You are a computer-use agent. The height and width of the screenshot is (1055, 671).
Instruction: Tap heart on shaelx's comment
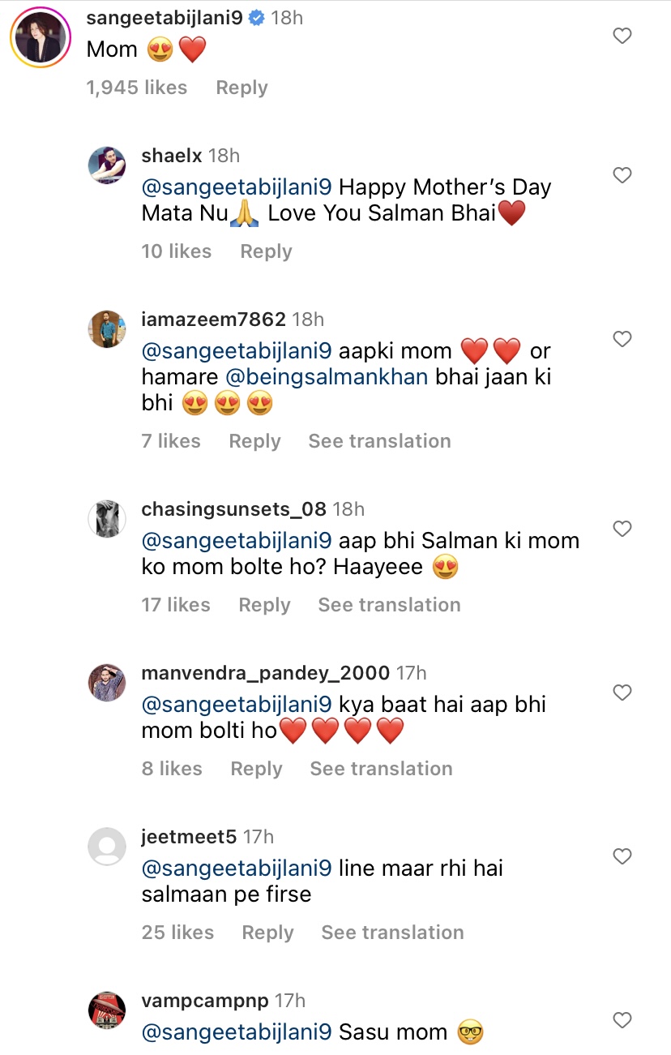pyautogui.click(x=622, y=175)
